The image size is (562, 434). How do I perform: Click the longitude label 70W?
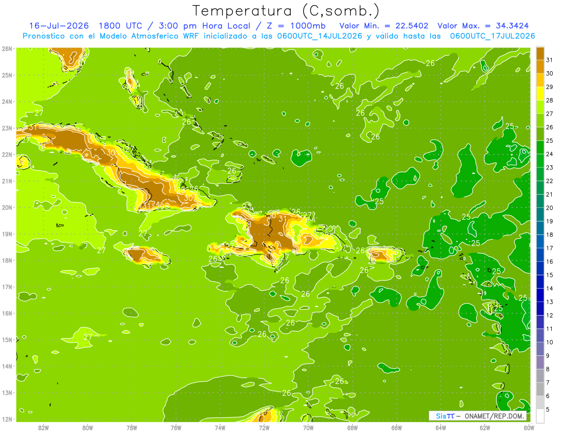(308, 427)
